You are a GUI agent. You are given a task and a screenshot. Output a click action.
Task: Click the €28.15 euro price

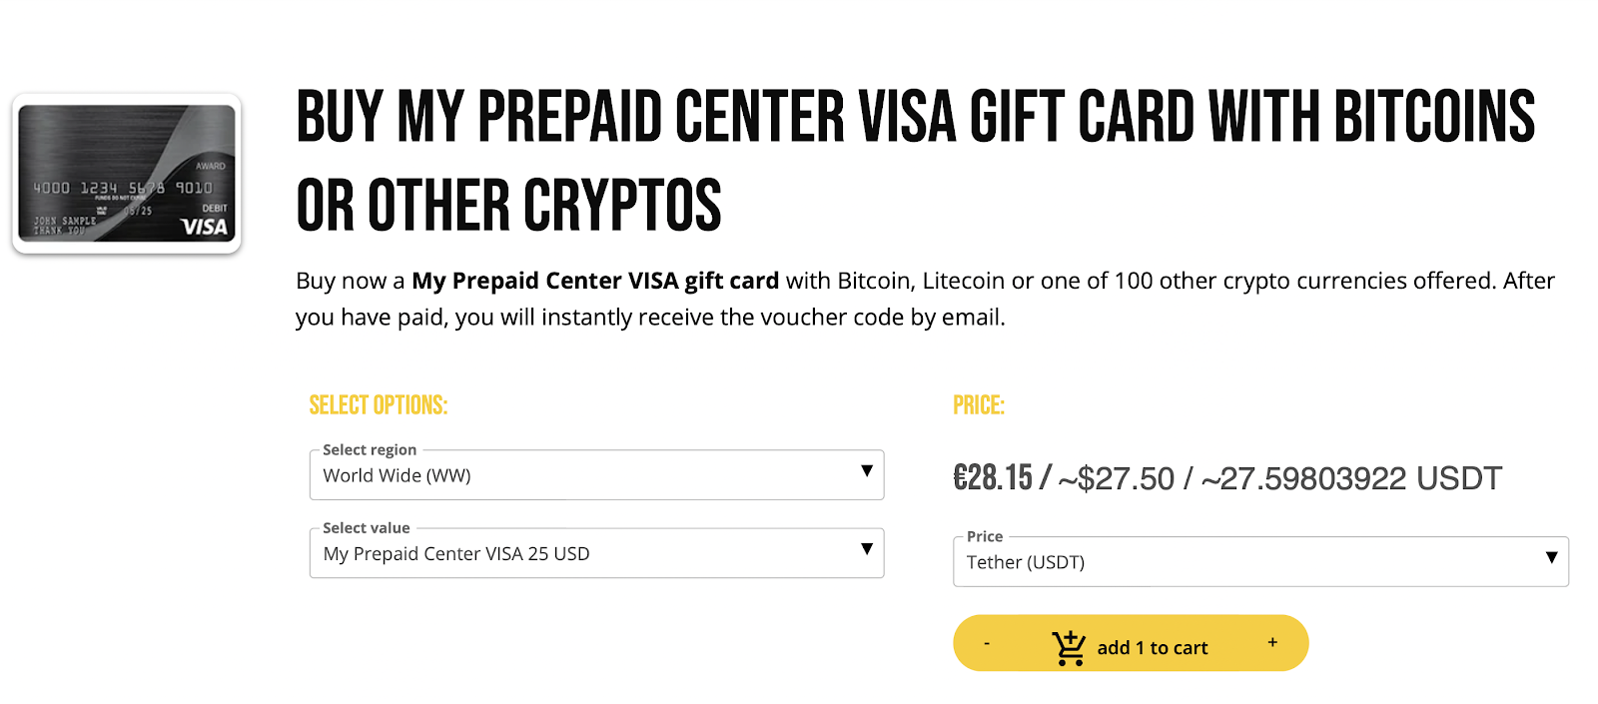pos(993,478)
